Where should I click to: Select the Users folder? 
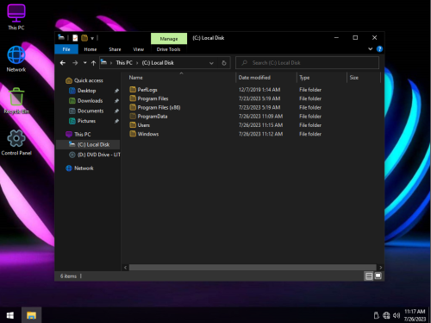[x=143, y=125]
